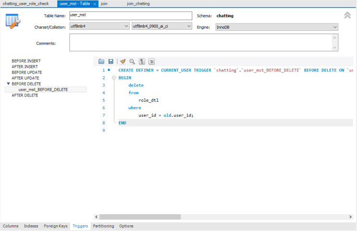
Task: Collapse the BEFORE DELETE trigger node
Action: point(9,84)
